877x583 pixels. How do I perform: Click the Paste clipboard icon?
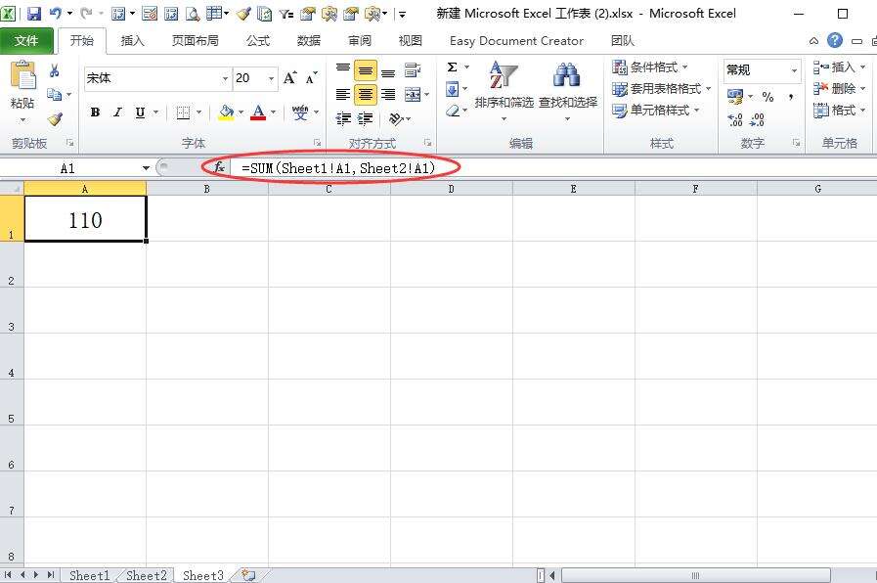click(x=22, y=75)
